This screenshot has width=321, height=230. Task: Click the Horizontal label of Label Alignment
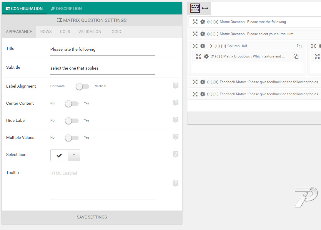coord(58,86)
